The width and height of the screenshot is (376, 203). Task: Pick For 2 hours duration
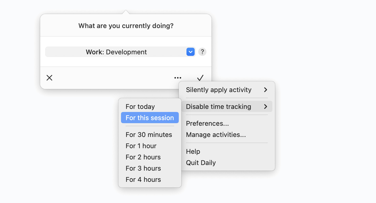(x=143, y=157)
